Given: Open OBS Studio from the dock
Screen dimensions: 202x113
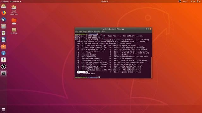Looking at the screenshot, I should tap(3, 67).
